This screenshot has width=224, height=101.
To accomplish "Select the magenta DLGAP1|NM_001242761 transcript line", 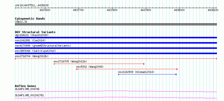I will pos(116,97).
